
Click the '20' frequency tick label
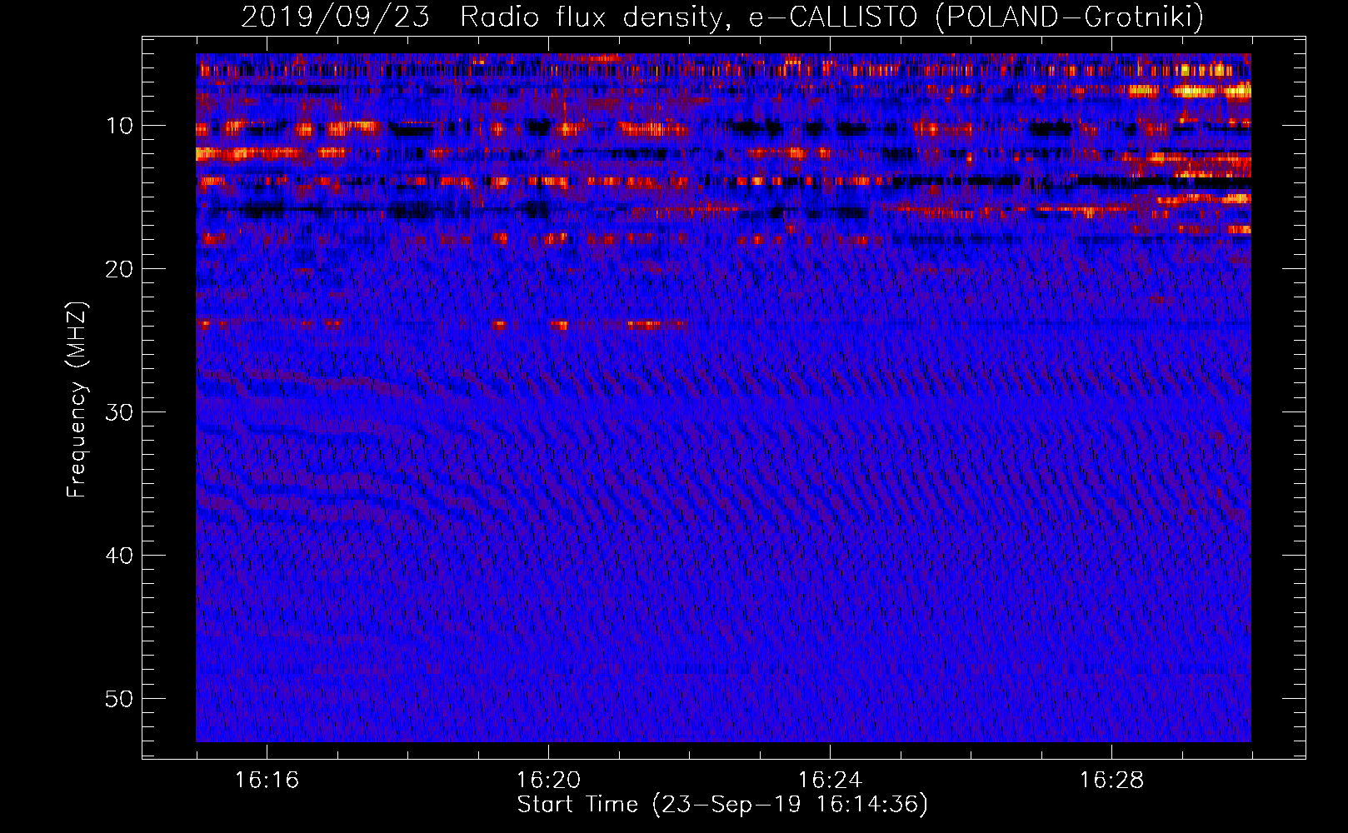[x=120, y=269]
